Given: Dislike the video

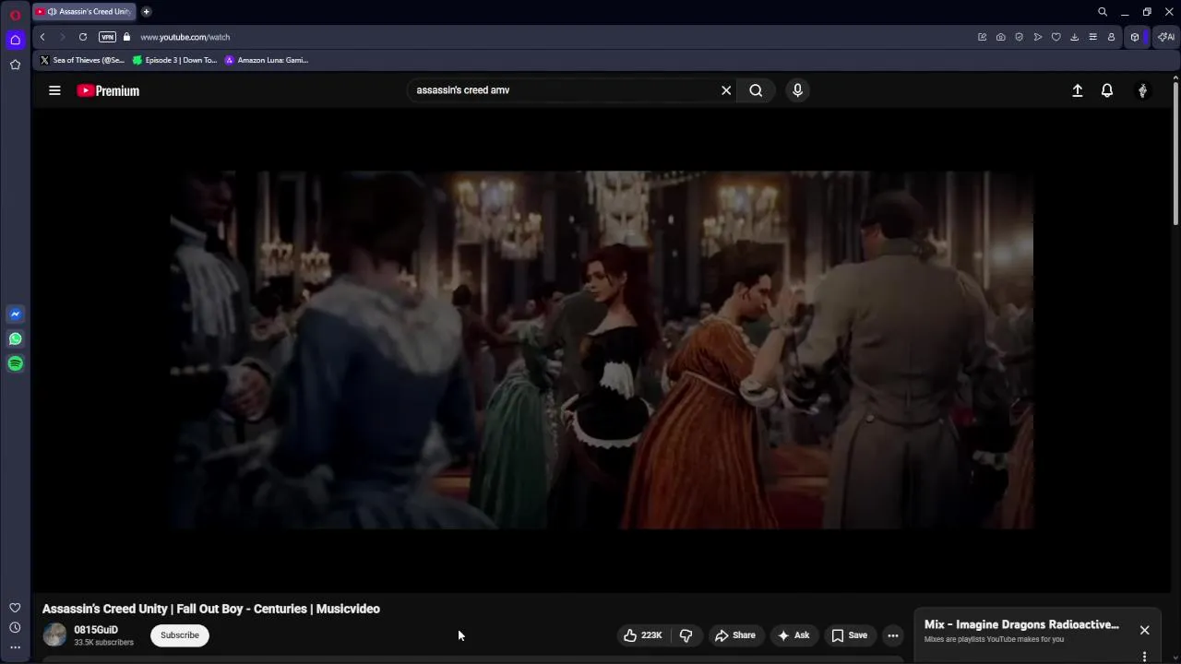Looking at the screenshot, I should coord(686,635).
